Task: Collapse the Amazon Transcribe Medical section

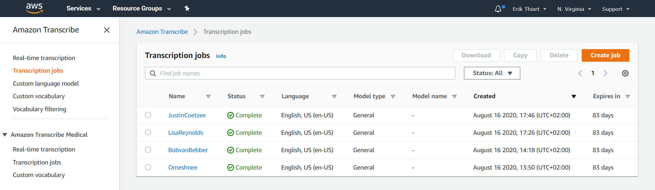Action: (x=5, y=135)
